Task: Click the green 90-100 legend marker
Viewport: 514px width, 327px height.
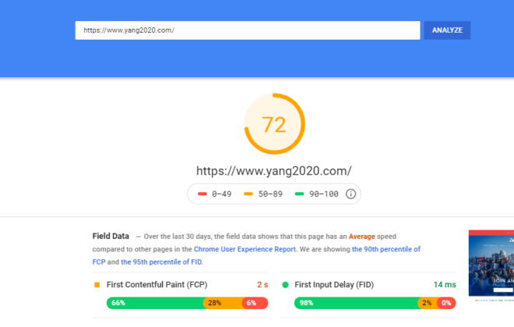Action: click(x=299, y=194)
